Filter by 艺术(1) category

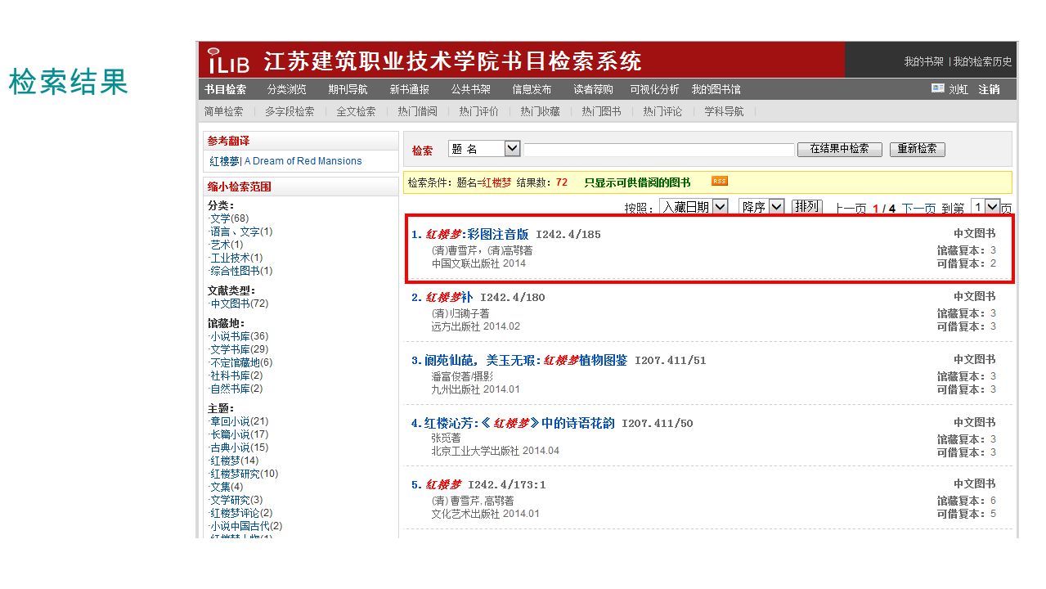pyautogui.click(x=227, y=245)
